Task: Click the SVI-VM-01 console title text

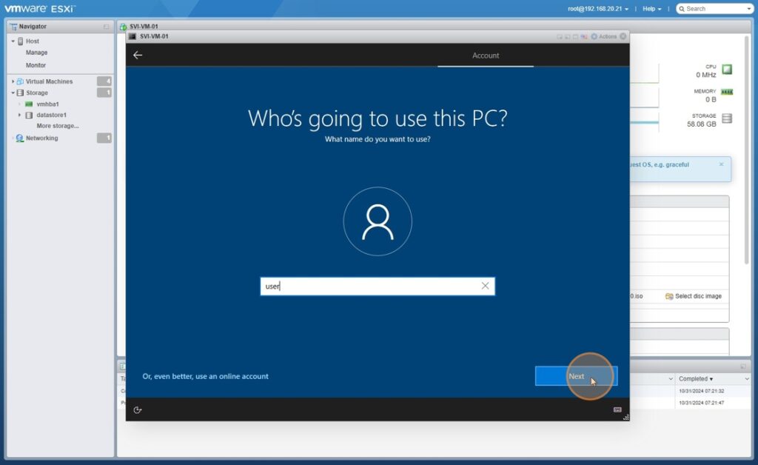Action: [x=154, y=36]
